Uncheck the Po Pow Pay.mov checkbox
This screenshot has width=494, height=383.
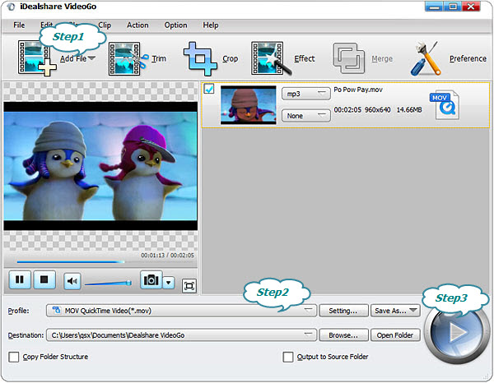[x=209, y=89]
